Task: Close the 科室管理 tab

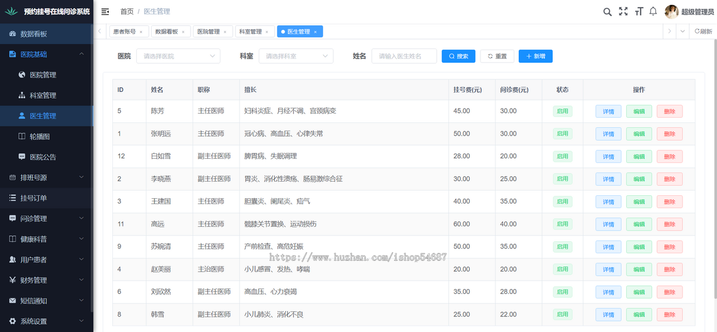Action: click(266, 32)
